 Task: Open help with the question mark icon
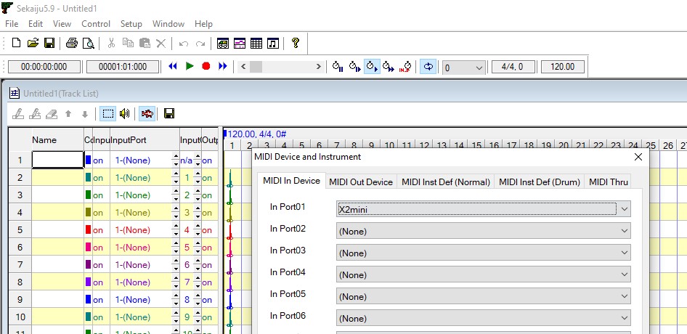pyautogui.click(x=296, y=43)
